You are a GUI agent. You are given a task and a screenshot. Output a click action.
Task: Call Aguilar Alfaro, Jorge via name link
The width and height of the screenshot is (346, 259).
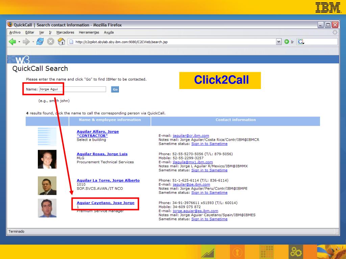(x=98, y=132)
